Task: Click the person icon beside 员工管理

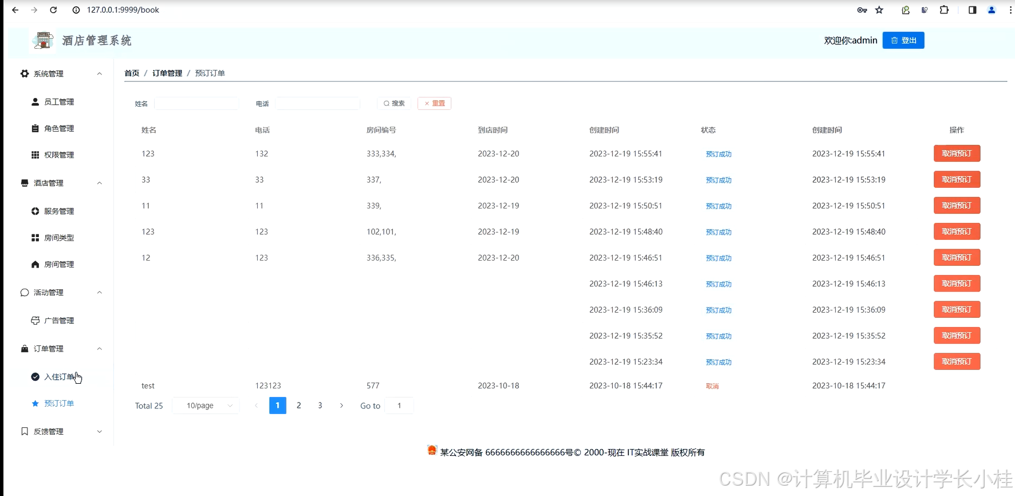Action: 36,102
